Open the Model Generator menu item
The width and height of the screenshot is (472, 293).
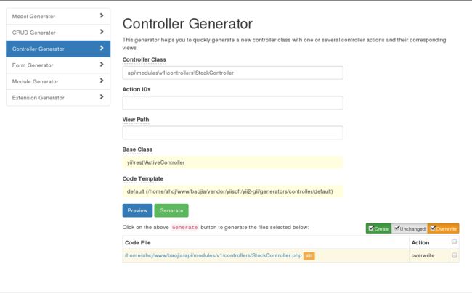tap(58, 16)
